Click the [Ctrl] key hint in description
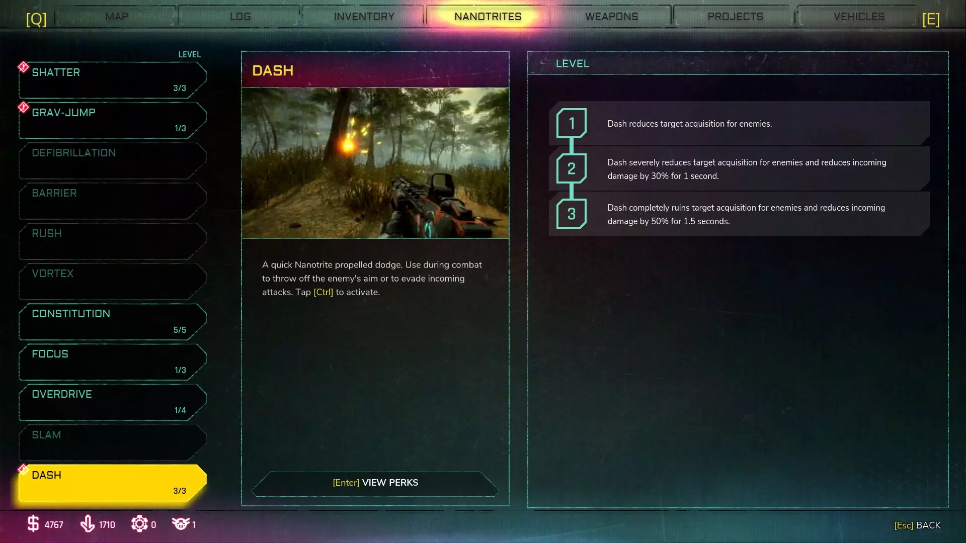The height and width of the screenshot is (543, 966). click(x=323, y=292)
